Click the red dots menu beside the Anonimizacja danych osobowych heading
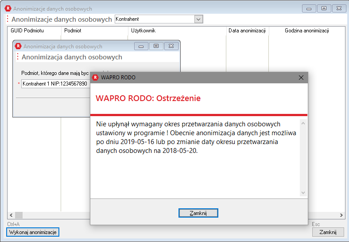This screenshot has height=242, width=349. (x=18, y=57)
